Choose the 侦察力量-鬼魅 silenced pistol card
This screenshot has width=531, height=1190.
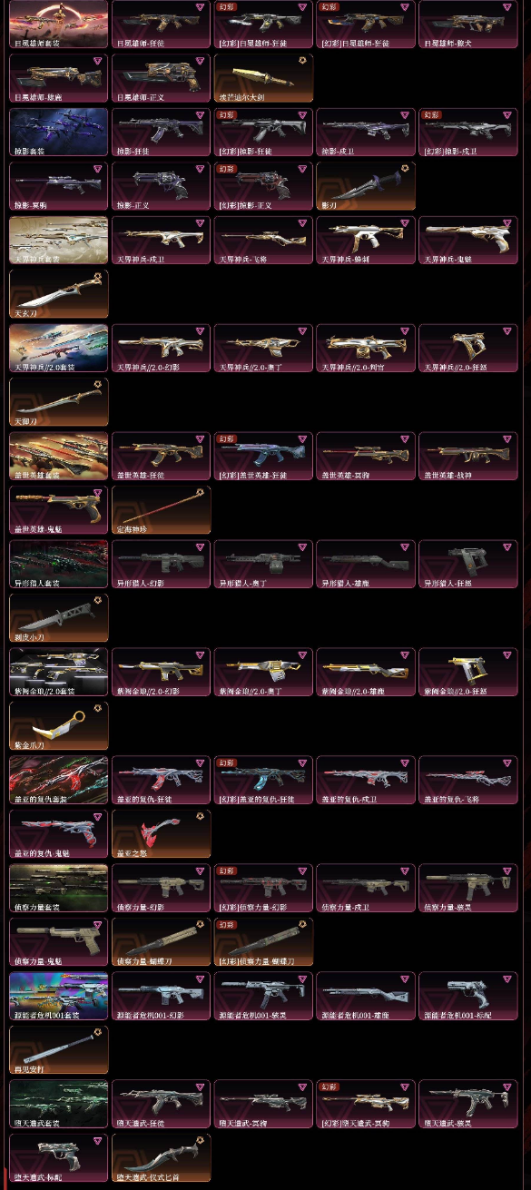click(58, 943)
